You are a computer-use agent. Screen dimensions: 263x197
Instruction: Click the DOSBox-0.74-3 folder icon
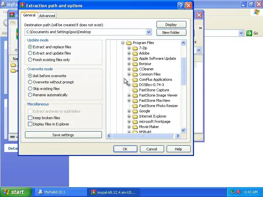pos(135,85)
